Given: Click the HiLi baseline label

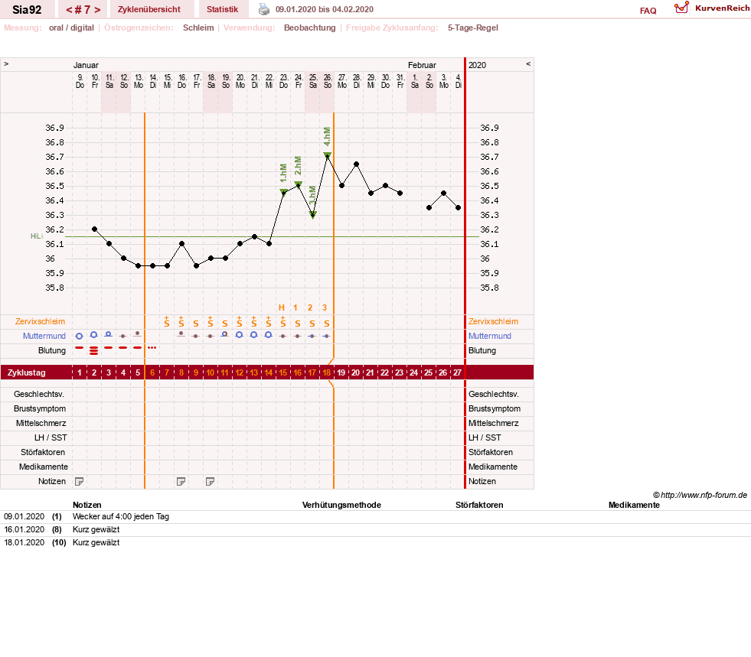Looking at the screenshot, I should coord(37,236).
